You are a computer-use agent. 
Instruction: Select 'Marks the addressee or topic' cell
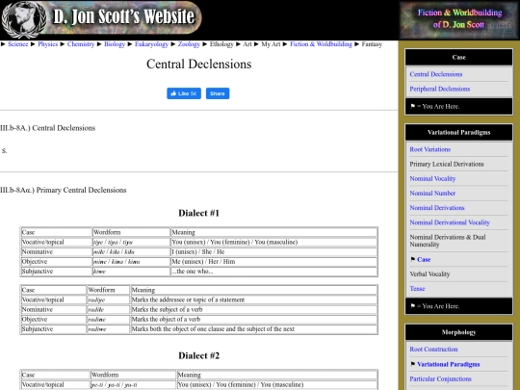coord(253,299)
